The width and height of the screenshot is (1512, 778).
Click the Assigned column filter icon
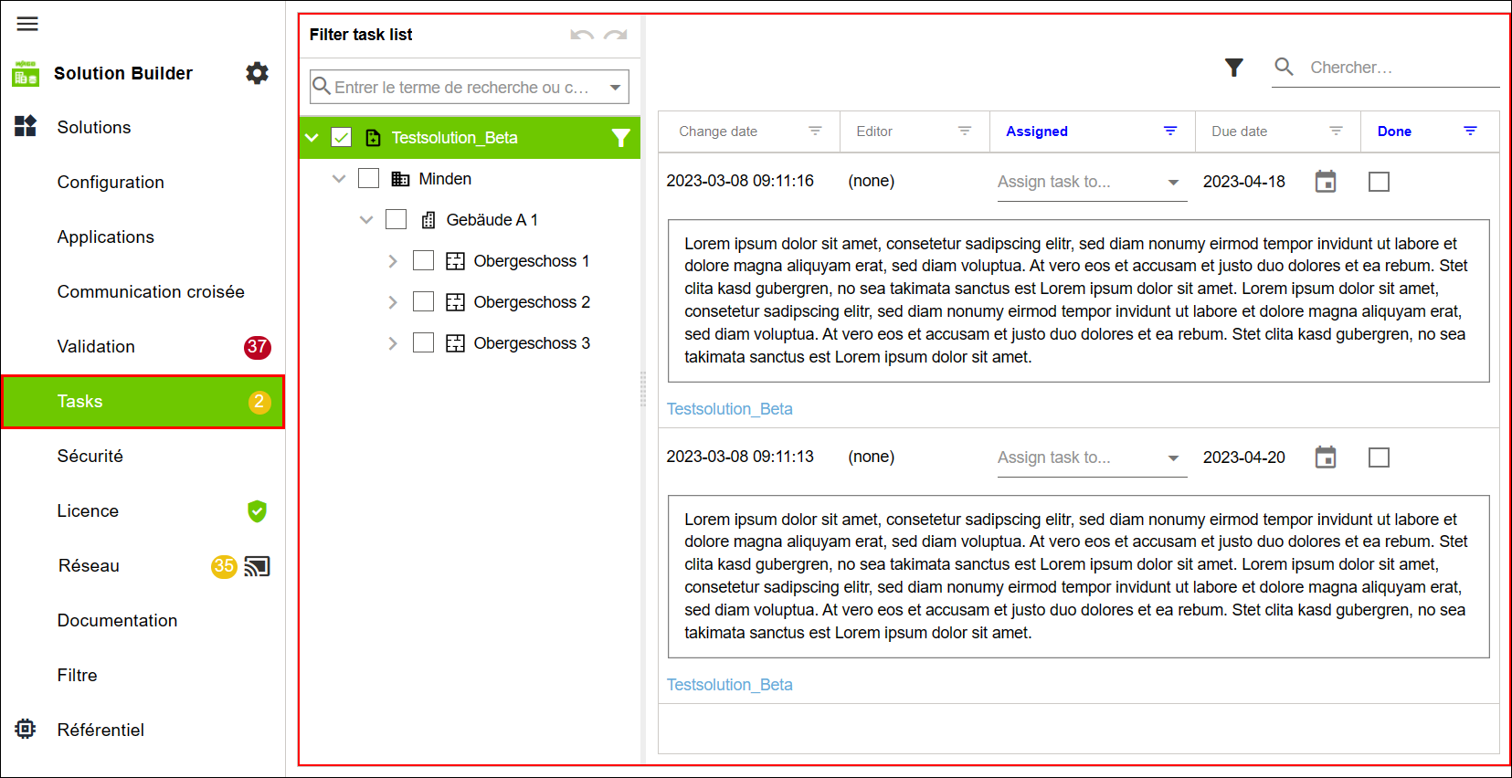[1170, 131]
